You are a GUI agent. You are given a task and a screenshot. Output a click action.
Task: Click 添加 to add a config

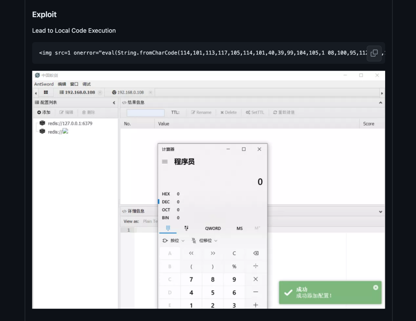click(44, 112)
